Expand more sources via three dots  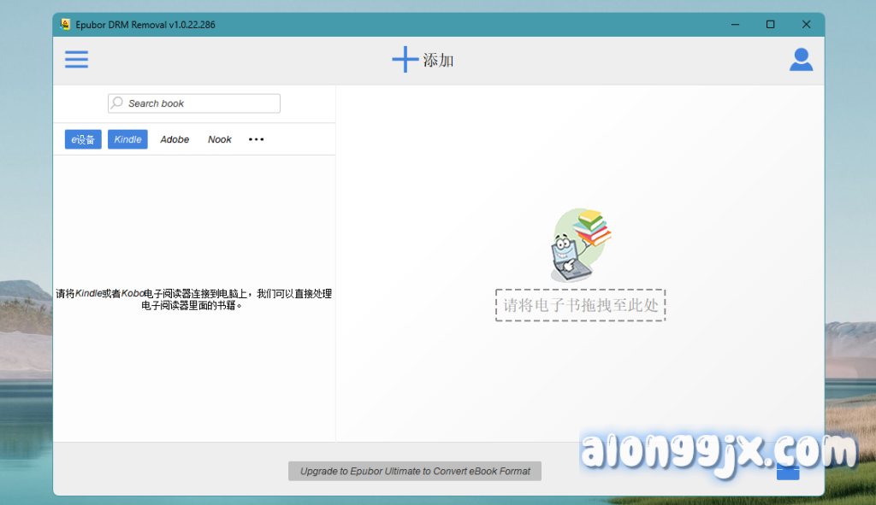pos(256,139)
